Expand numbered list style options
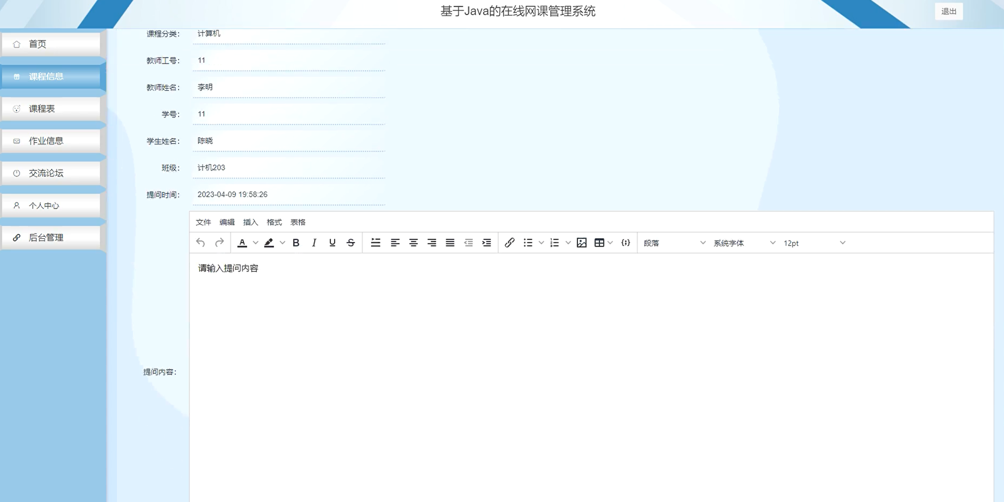Viewport: 1004px width, 502px height. (x=568, y=243)
